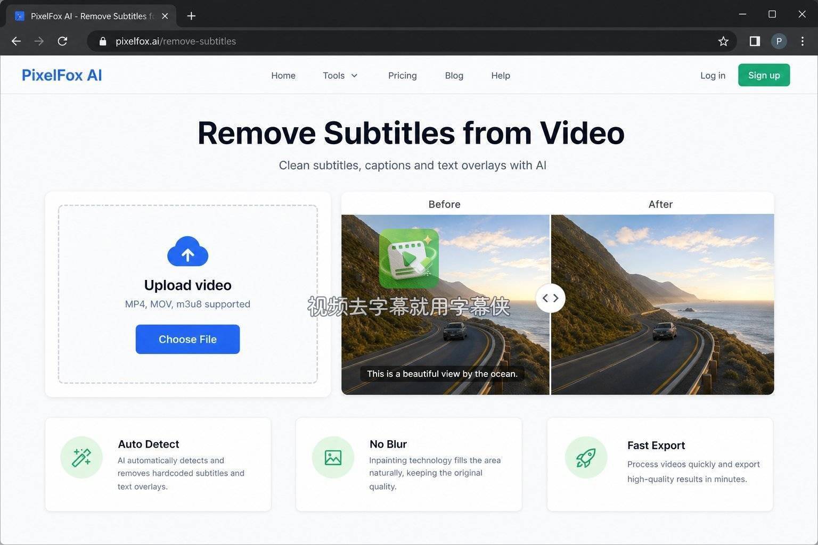Click the Fast Export rocket icon
Screen dimensions: 818x545
[586, 457]
